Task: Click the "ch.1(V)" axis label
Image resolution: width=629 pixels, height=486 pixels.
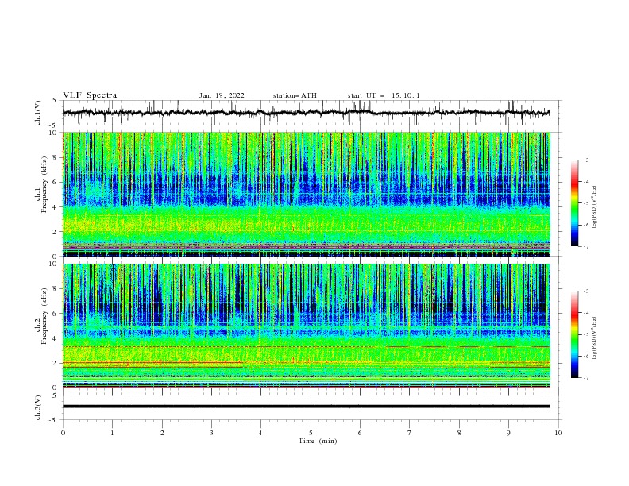Action: 38,113
